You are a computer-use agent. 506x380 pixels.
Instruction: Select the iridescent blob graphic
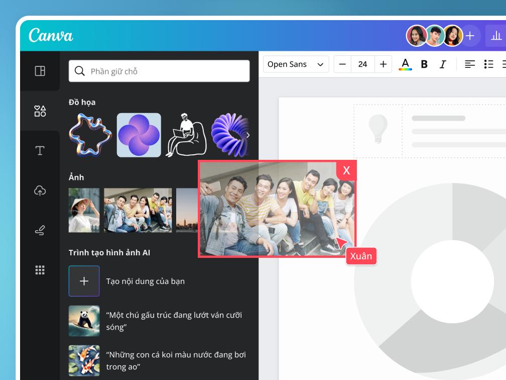tap(90, 135)
